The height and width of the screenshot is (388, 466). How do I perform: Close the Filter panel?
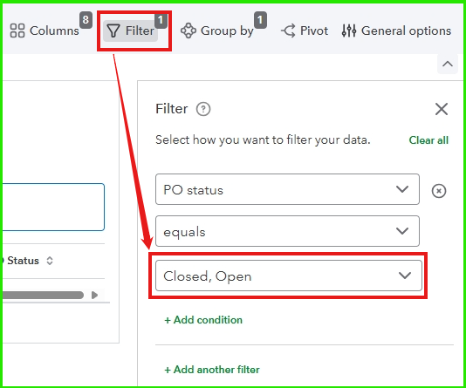tap(442, 109)
